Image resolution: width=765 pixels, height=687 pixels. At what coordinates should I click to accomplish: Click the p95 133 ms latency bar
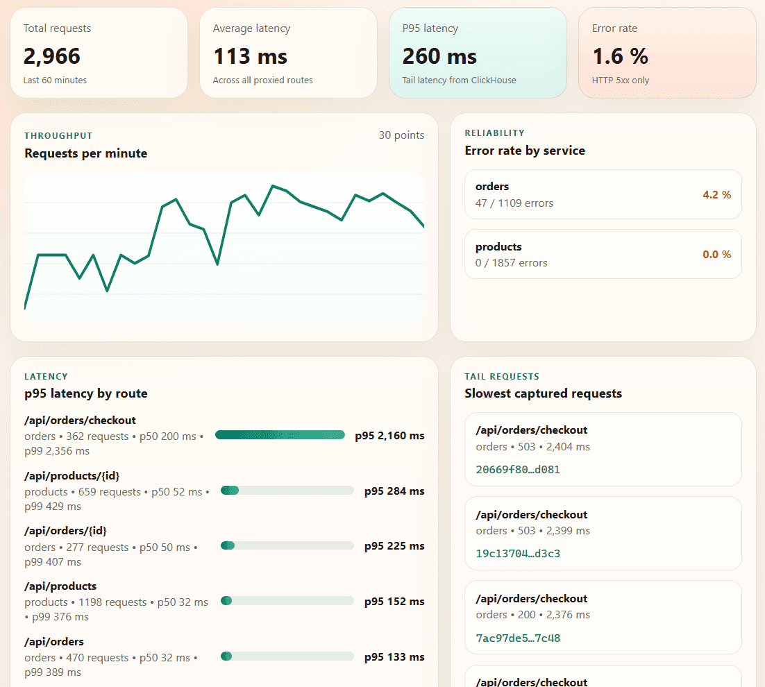click(x=287, y=656)
